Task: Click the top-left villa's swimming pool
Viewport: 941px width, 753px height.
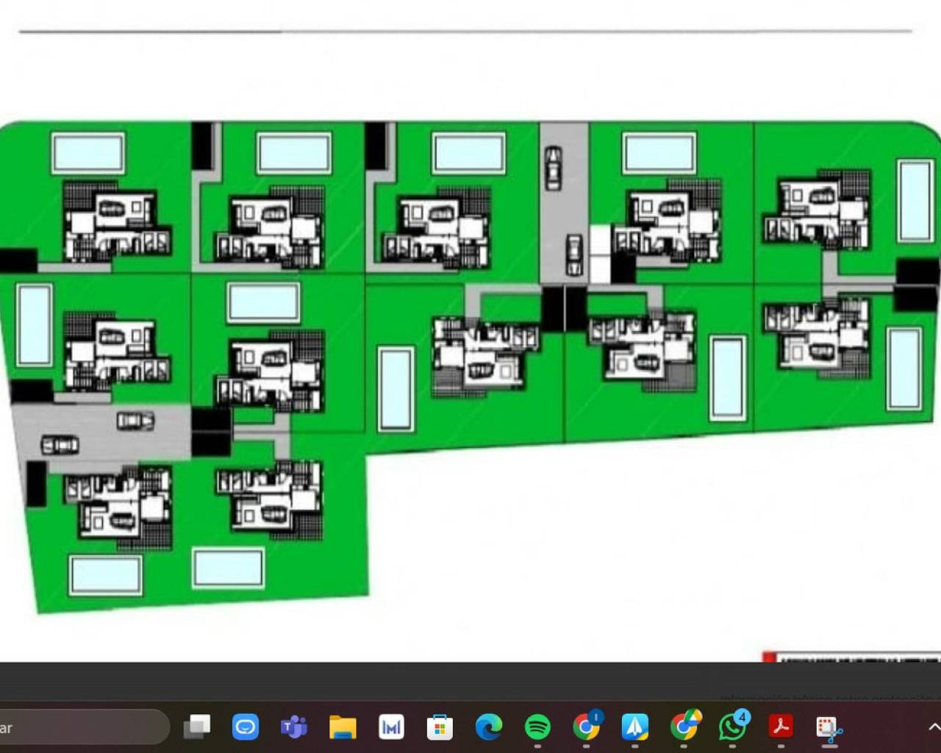Action: pos(88,154)
